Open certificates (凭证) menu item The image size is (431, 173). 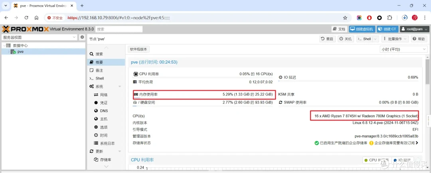click(x=106, y=103)
